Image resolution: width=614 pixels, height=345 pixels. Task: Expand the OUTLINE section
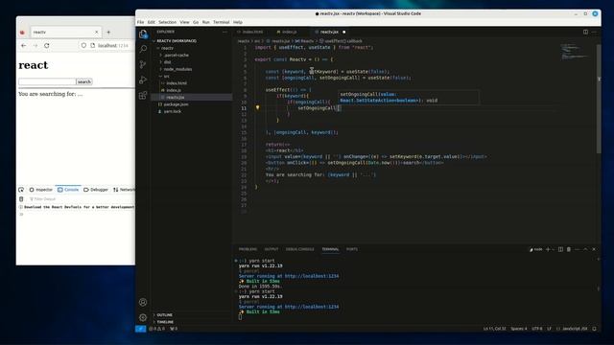pyautogui.click(x=164, y=315)
